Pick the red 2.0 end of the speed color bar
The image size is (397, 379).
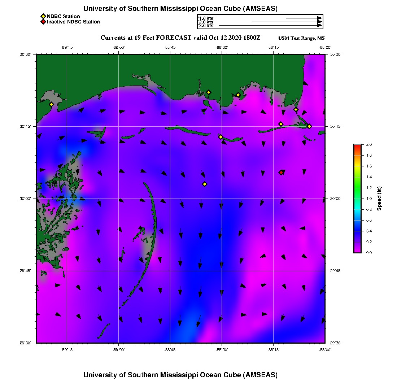pyautogui.click(x=357, y=146)
